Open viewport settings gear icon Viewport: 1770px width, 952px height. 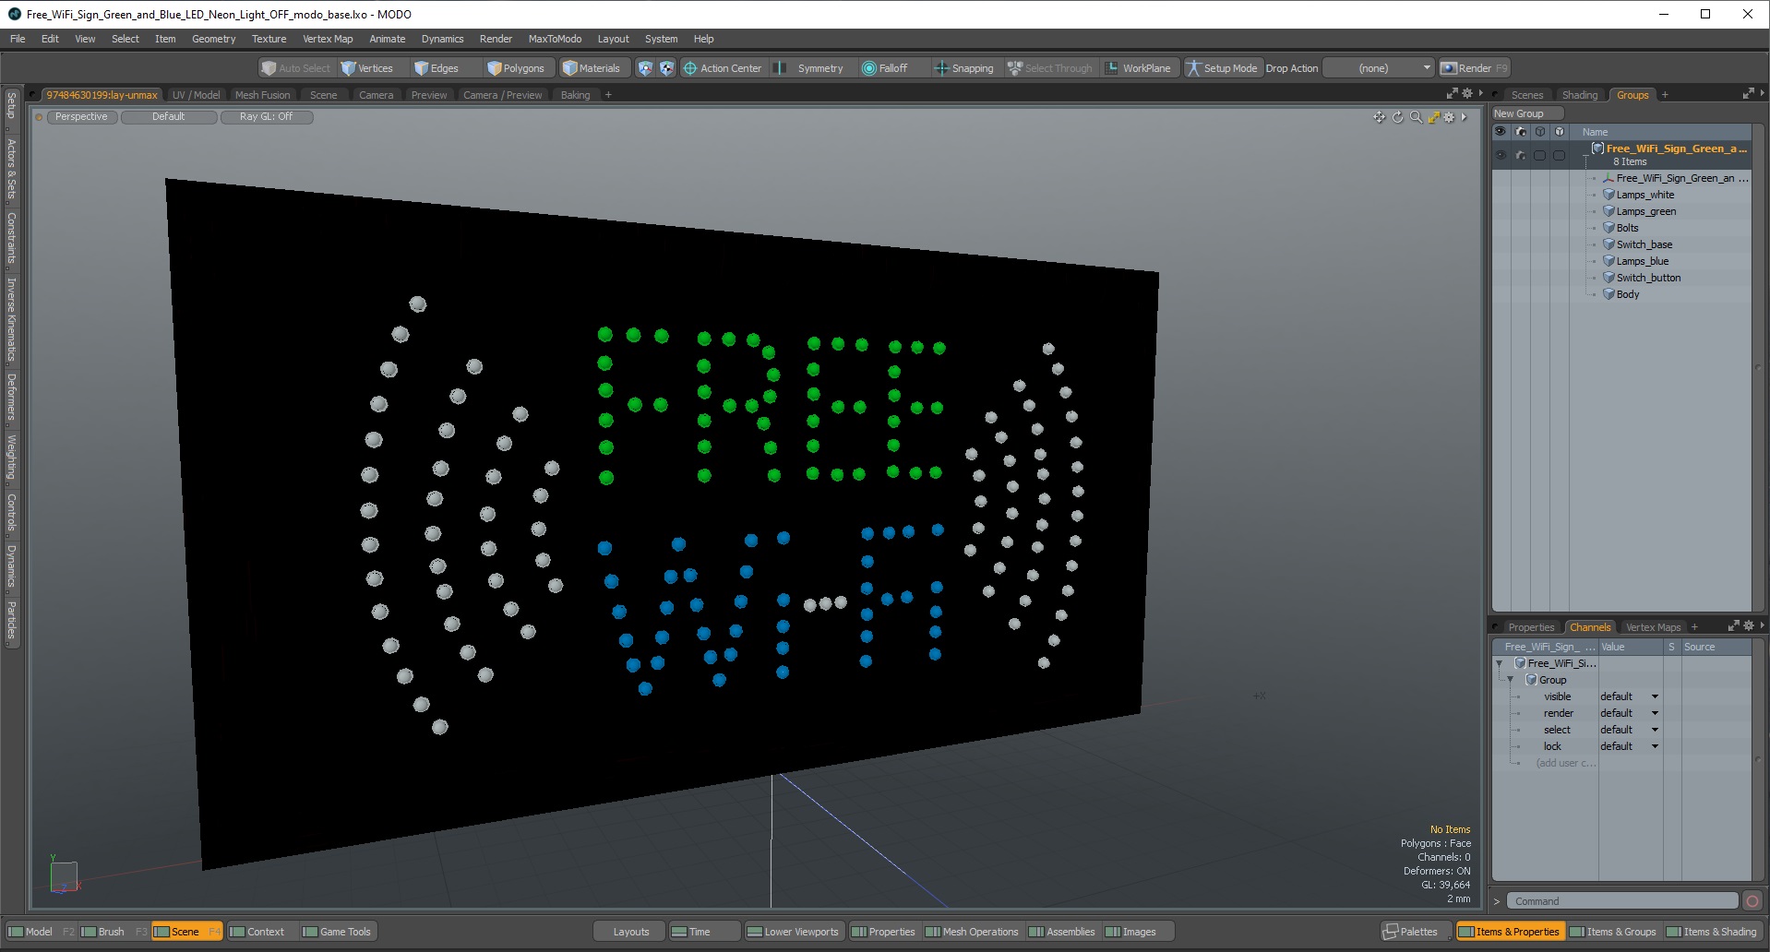pyautogui.click(x=1450, y=117)
